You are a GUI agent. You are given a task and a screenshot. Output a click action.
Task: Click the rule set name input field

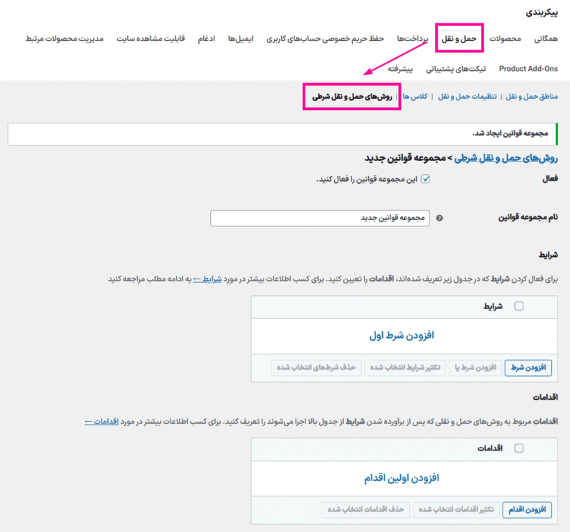tap(320, 218)
